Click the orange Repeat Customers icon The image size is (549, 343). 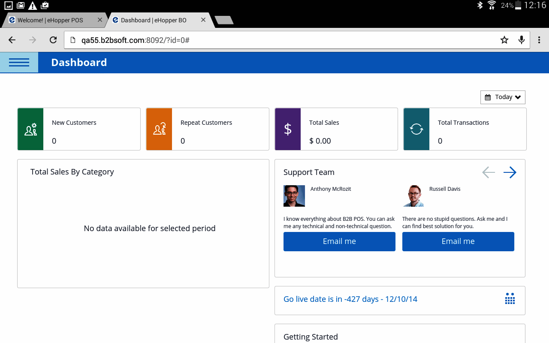(x=159, y=129)
